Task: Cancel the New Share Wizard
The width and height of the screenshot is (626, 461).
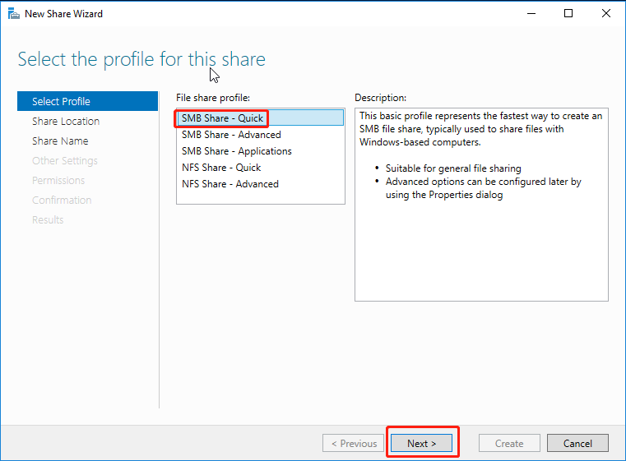Action: (577, 443)
